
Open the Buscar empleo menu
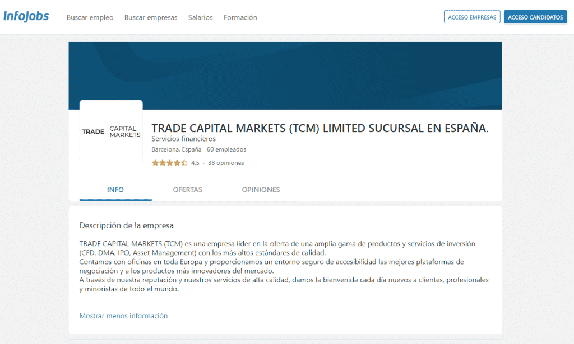point(90,17)
